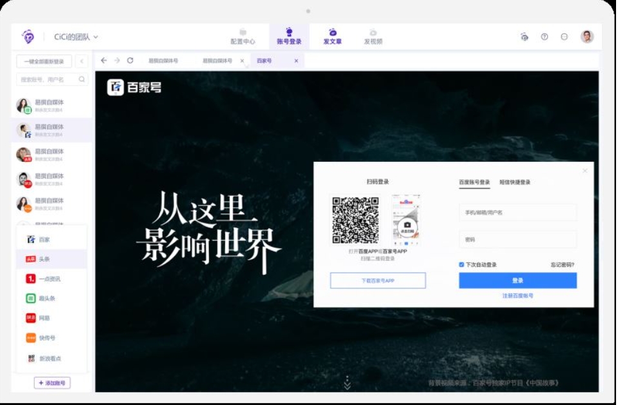
Task: Select the 百度账号登录 tab
Action: [475, 182]
